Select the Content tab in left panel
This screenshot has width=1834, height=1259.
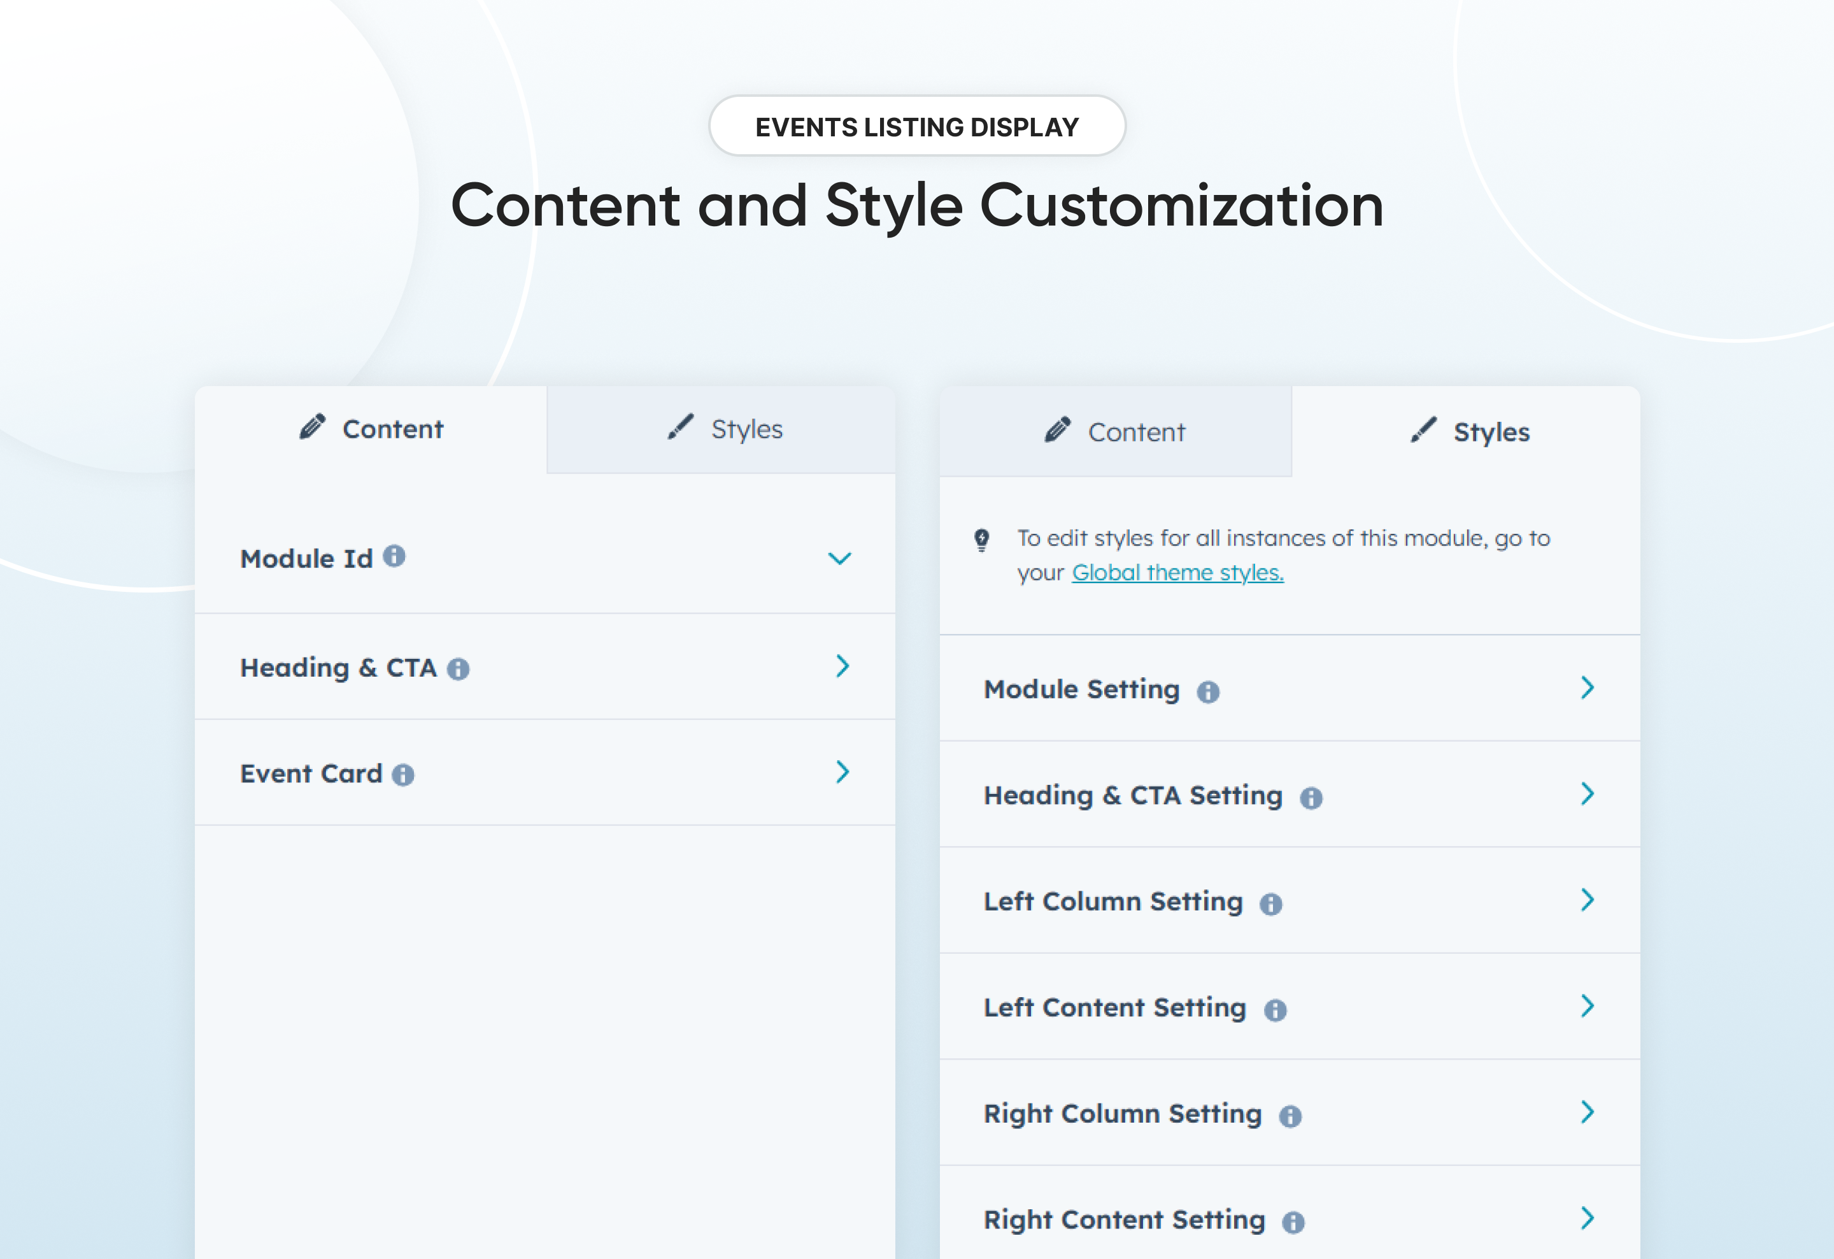click(371, 429)
